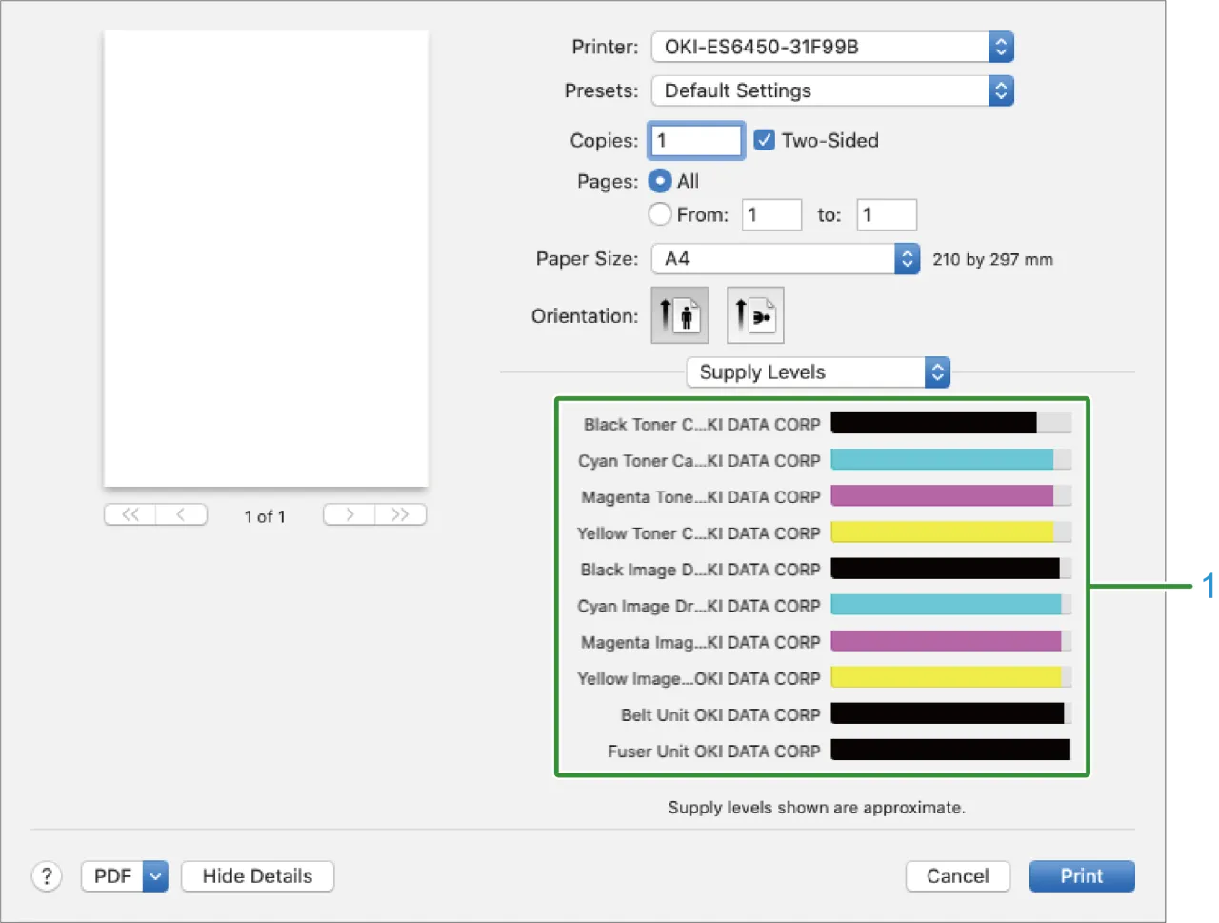
Task: Open the help question mark button
Action: [47, 876]
